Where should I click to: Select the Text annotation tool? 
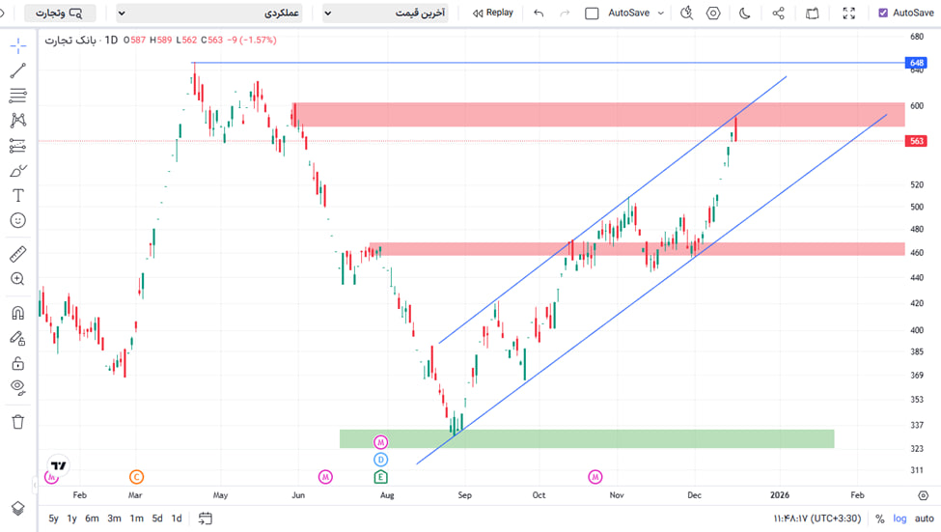18,196
